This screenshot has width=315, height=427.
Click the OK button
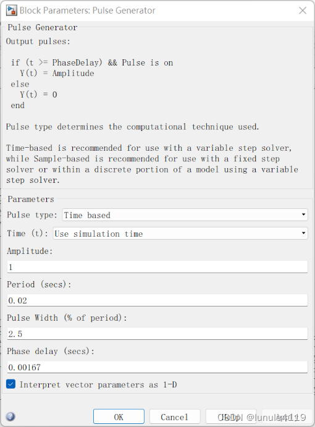click(119, 416)
